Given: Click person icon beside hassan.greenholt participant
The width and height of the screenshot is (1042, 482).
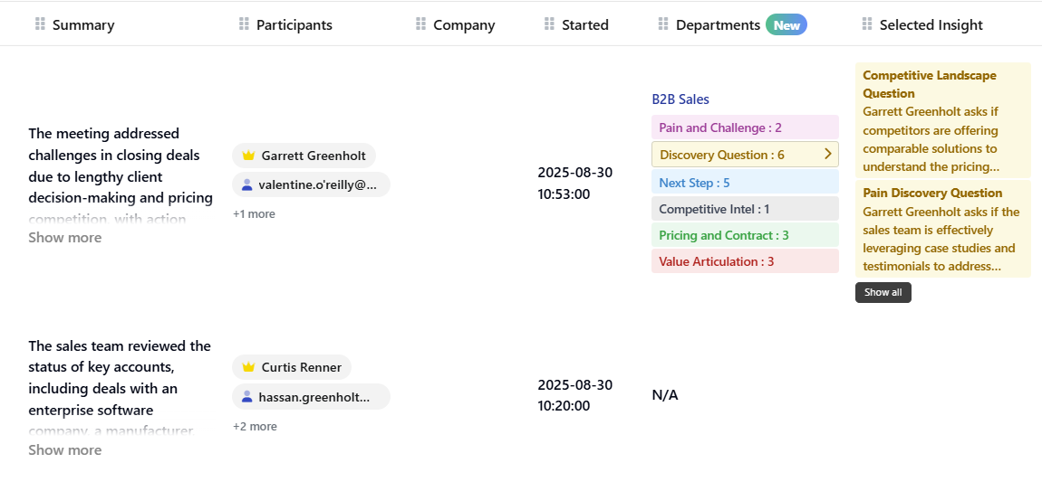Looking at the screenshot, I should point(246,396).
